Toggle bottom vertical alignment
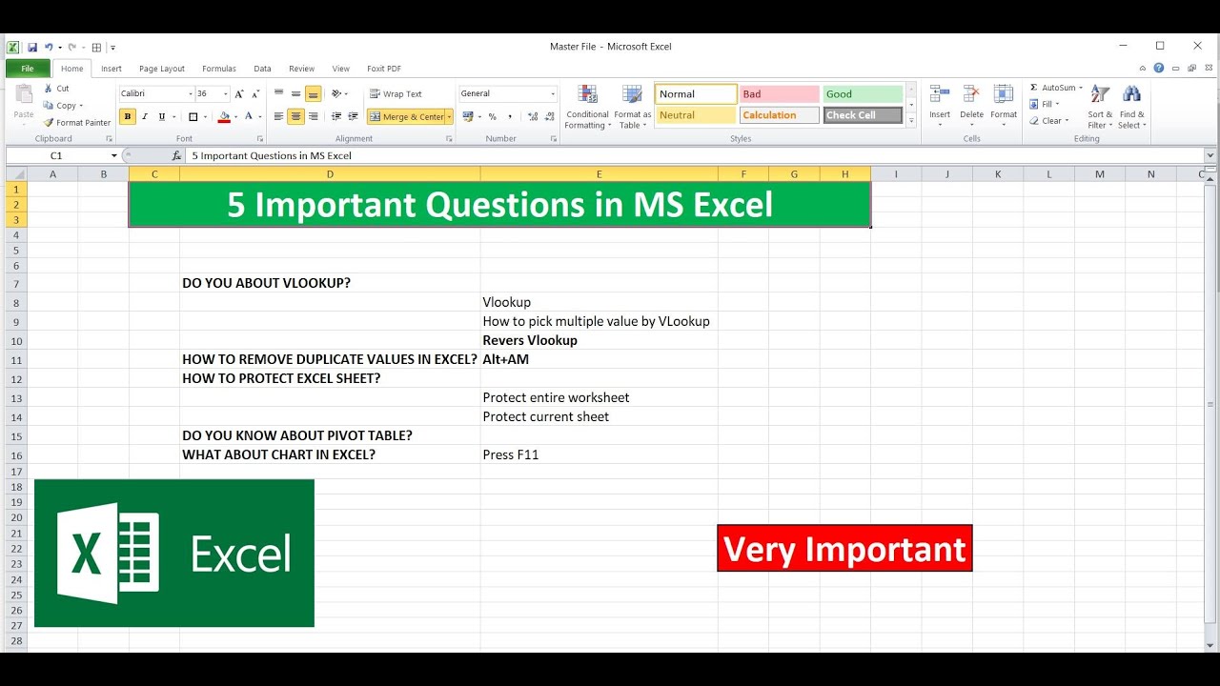The height and width of the screenshot is (686, 1220). (x=313, y=93)
